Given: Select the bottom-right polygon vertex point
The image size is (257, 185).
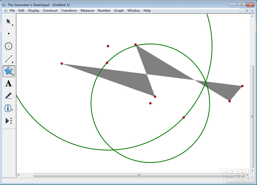Looking at the screenshot, I should [x=230, y=101].
